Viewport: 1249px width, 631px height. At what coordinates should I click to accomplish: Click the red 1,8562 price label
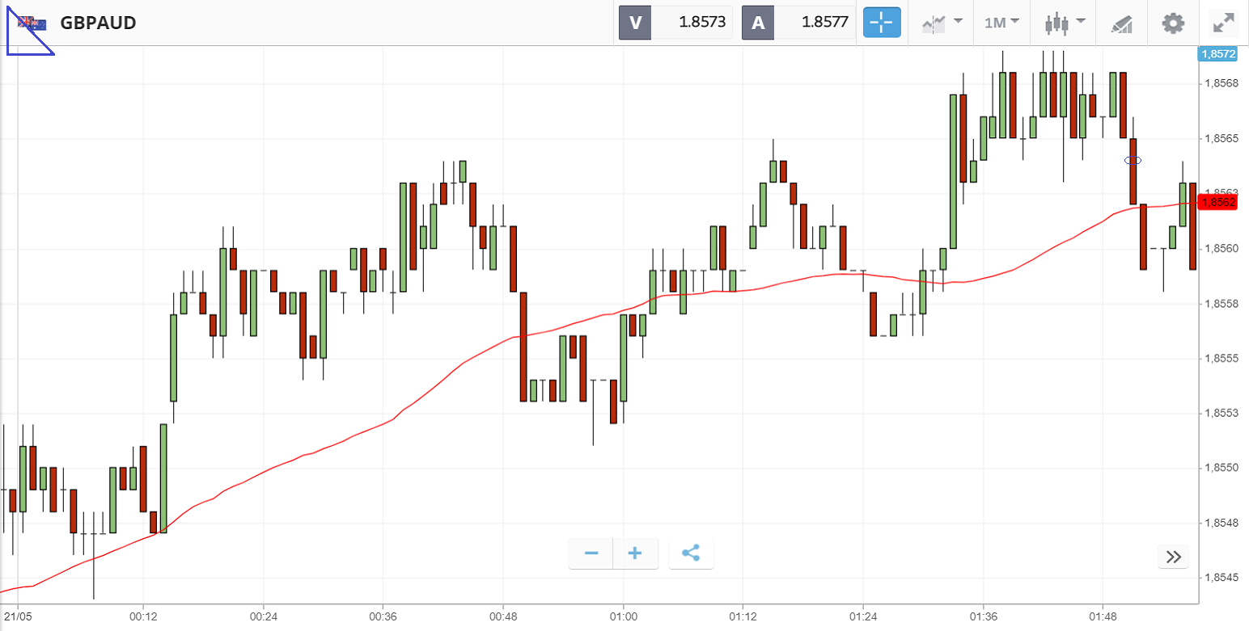(1218, 202)
